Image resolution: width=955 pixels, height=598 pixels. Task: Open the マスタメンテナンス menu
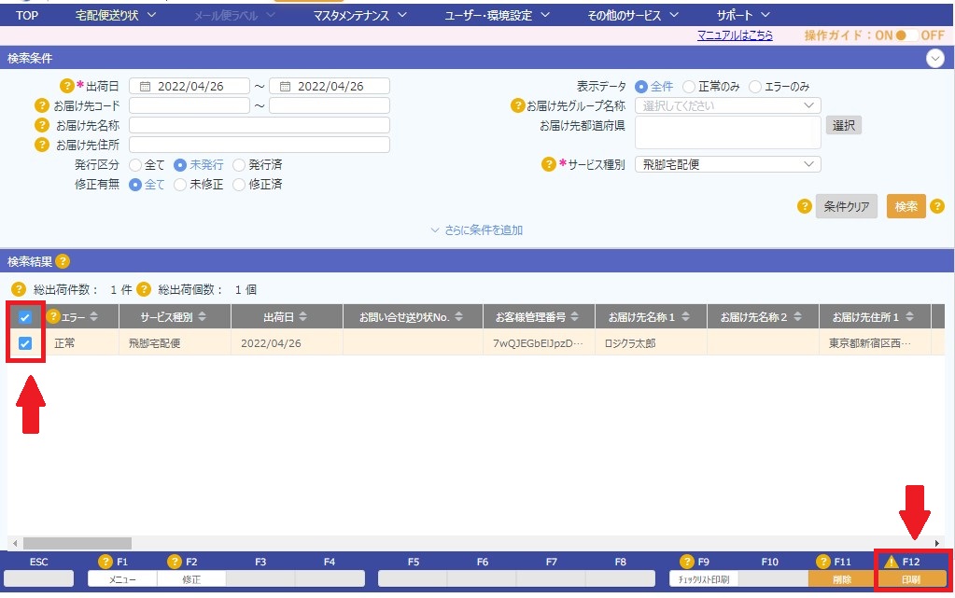360,15
